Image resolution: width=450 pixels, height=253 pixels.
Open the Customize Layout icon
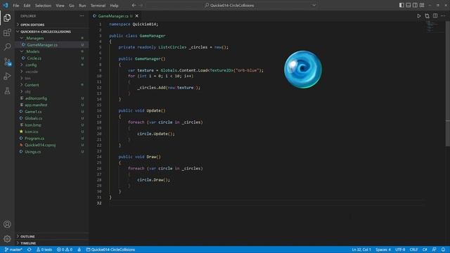tap(422, 5)
